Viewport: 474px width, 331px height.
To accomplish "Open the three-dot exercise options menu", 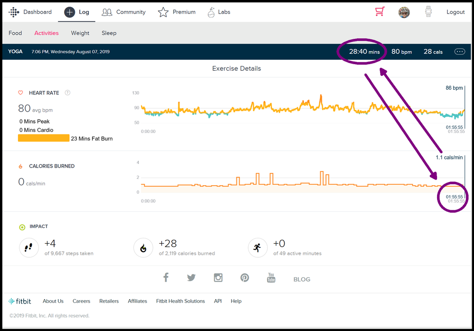I will point(459,52).
